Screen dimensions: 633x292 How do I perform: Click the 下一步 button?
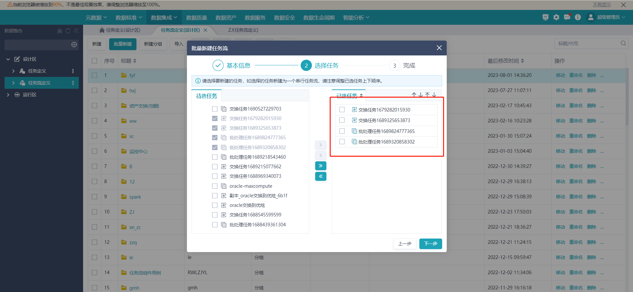[430, 243]
